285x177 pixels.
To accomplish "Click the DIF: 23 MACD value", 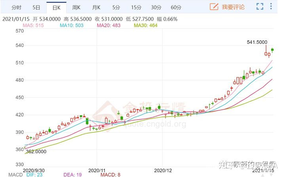I will tap(34, 175).
